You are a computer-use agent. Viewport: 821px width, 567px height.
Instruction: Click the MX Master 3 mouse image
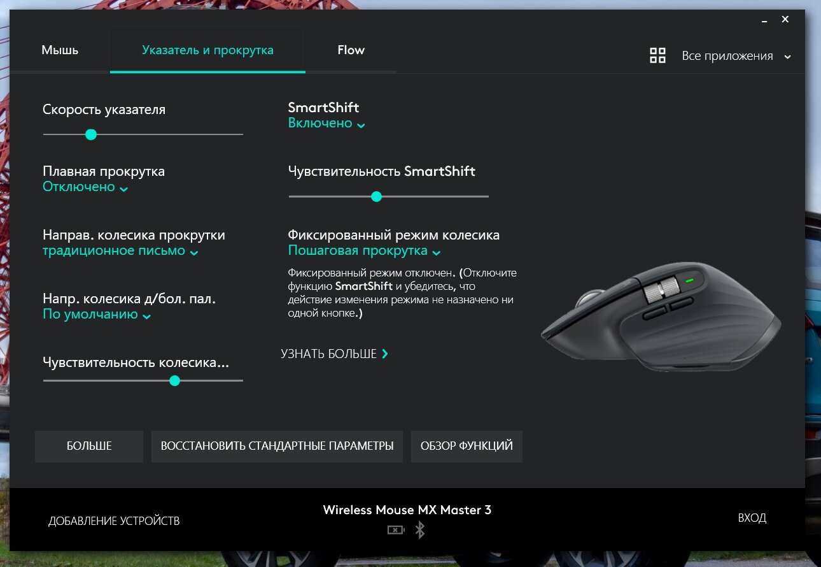(660, 317)
